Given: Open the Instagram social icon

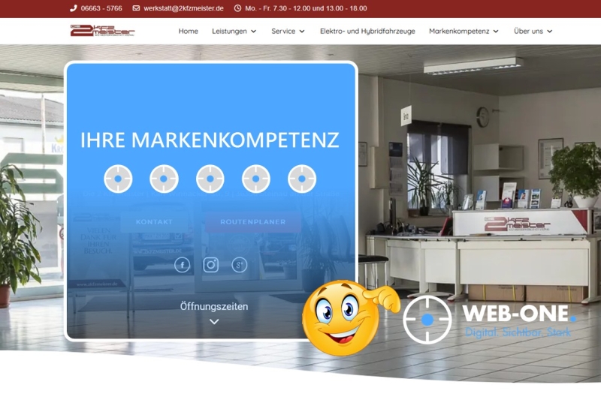Looking at the screenshot, I should 211,265.
